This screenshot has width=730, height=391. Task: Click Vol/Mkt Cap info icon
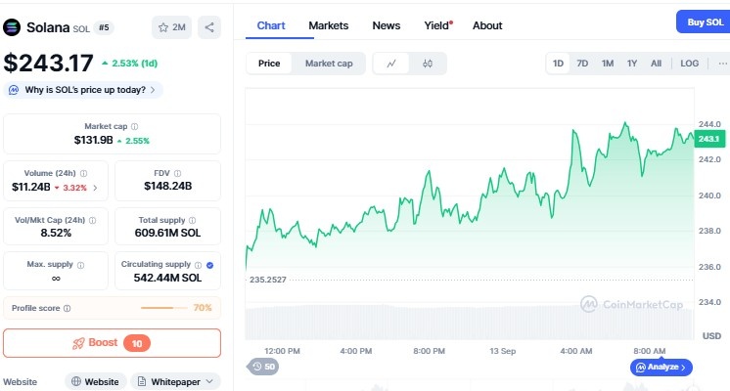[93, 220]
